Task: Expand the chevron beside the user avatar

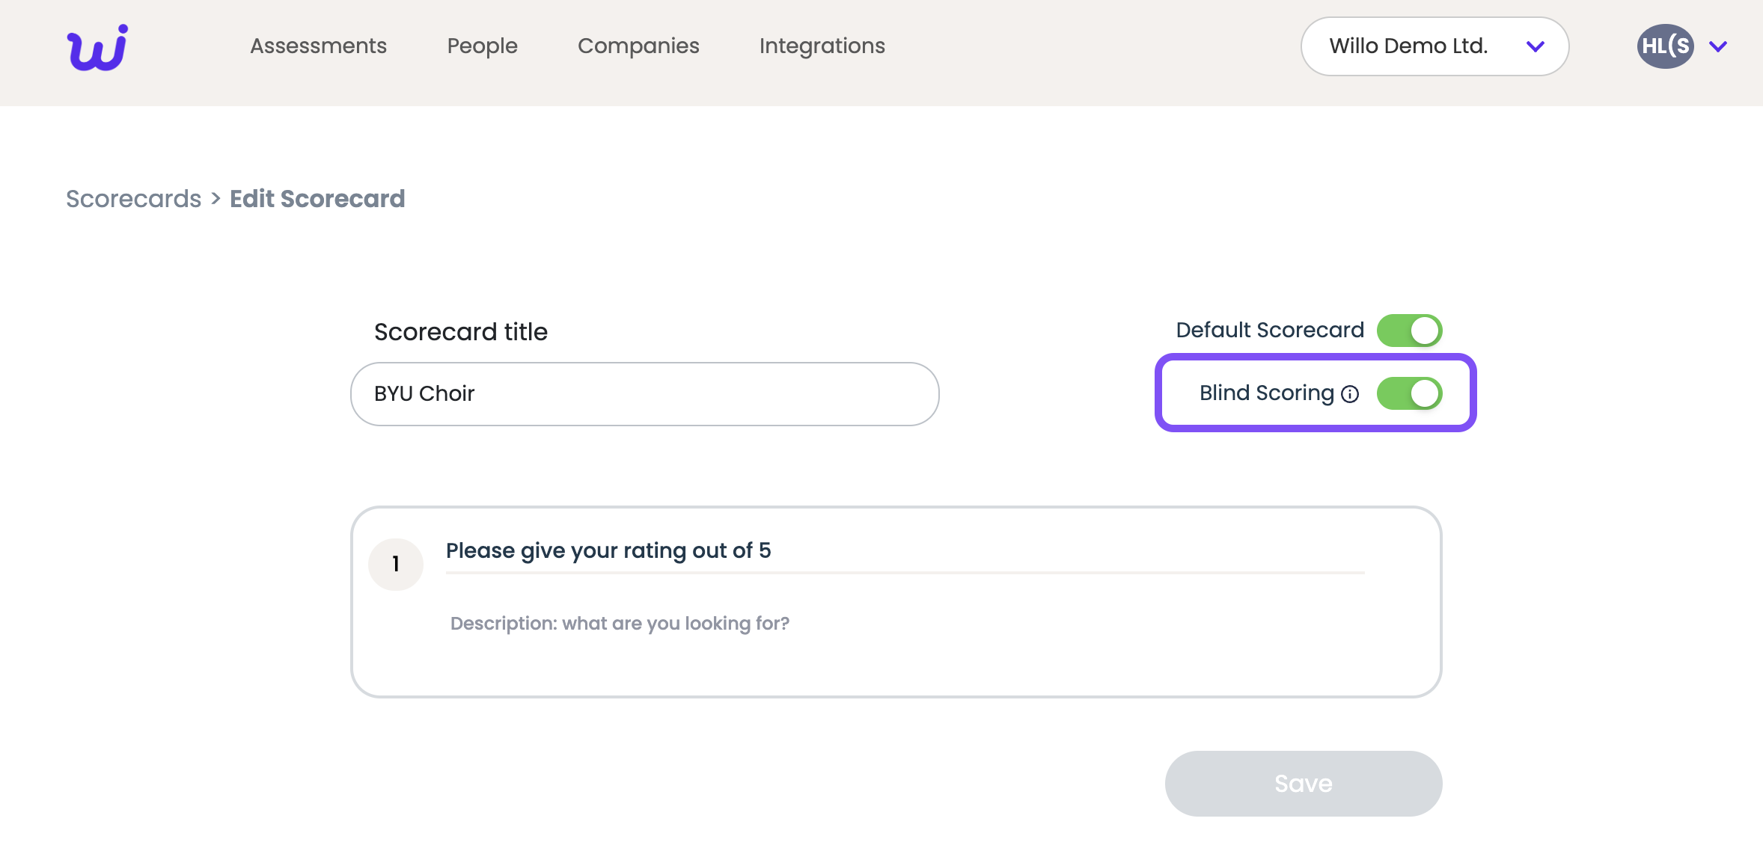Action: click(1718, 46)
